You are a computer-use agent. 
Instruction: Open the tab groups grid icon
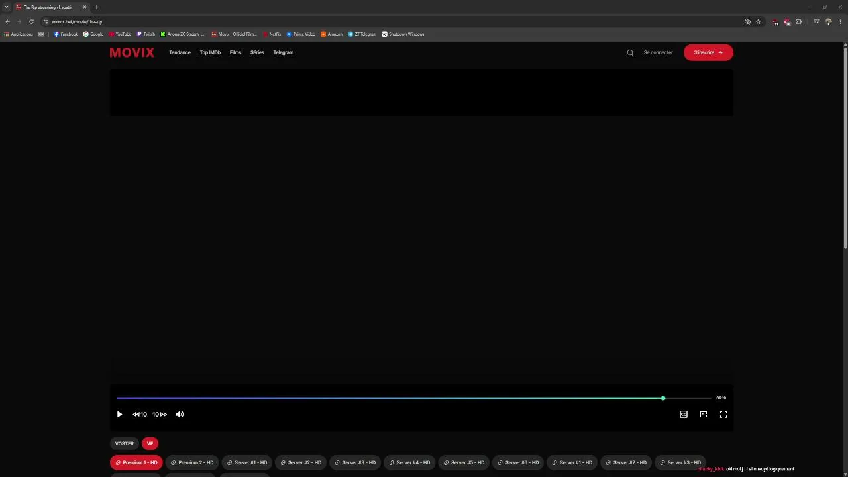(41, 34)
